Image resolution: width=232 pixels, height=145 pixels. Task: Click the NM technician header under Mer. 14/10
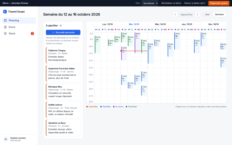[164, 30]
